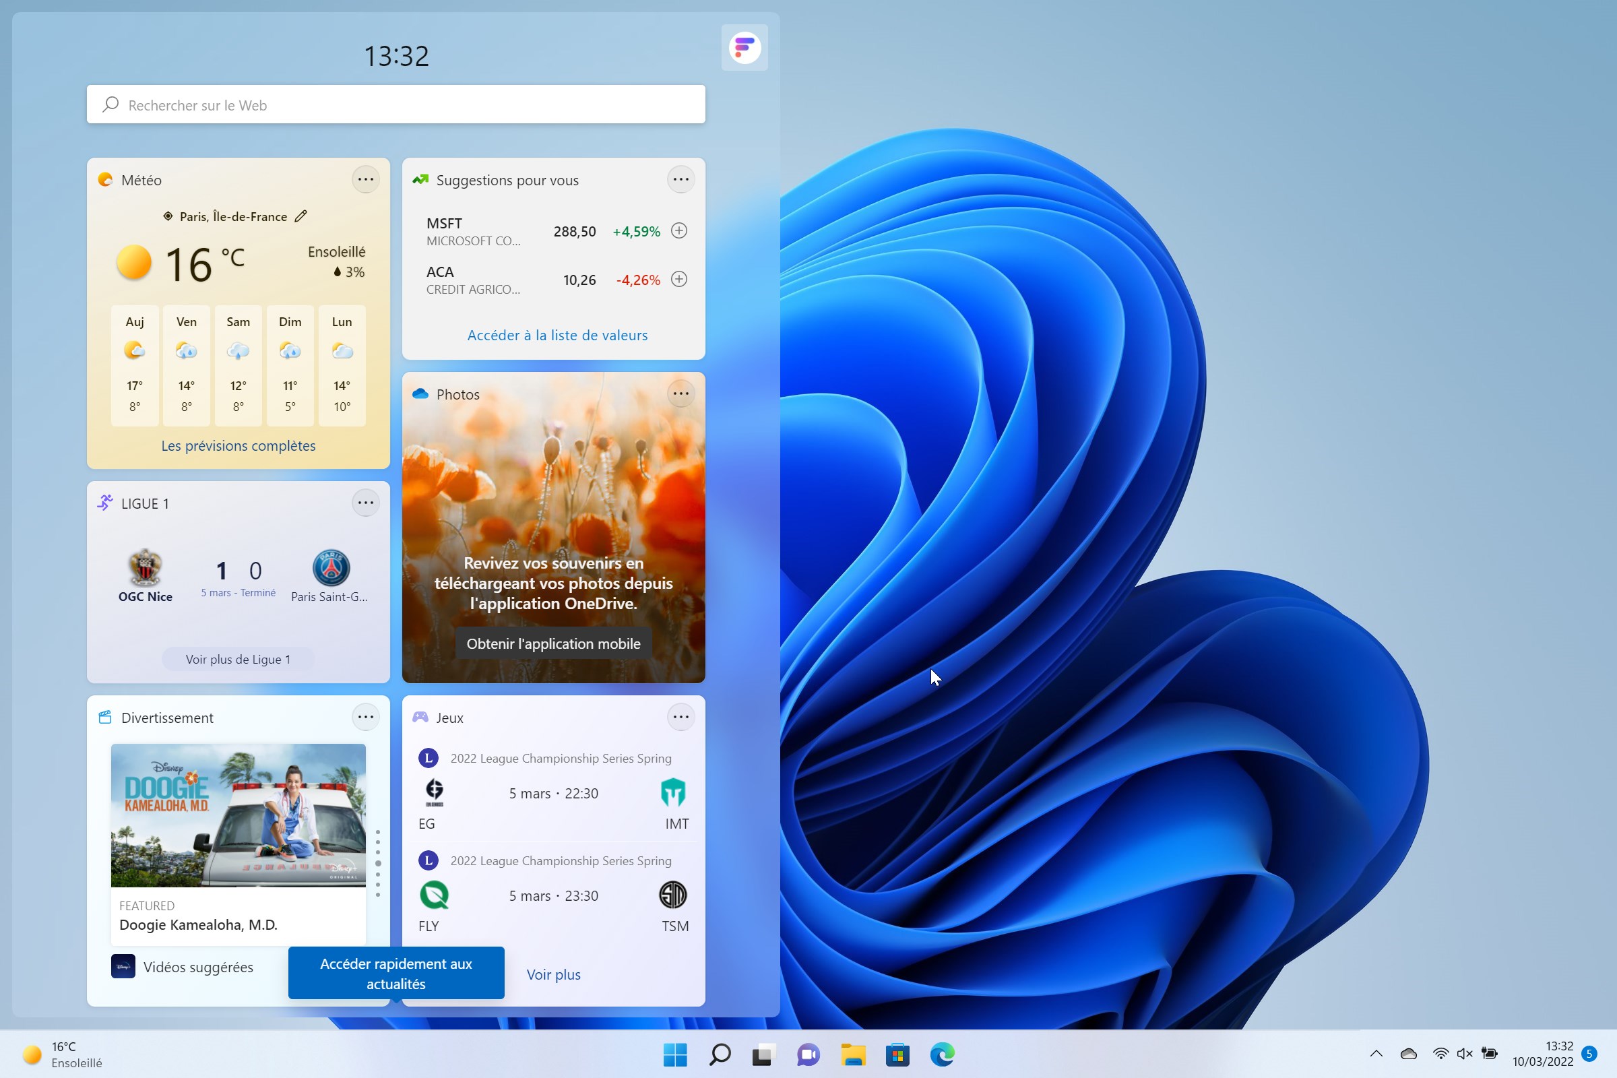Add MSFT to watchlist with plus icon

tap(679, 231)
